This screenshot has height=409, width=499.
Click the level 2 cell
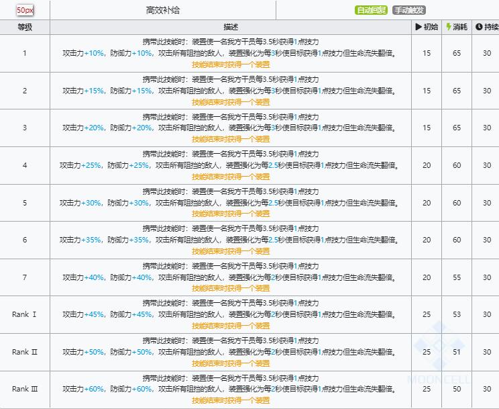point(25,91)
